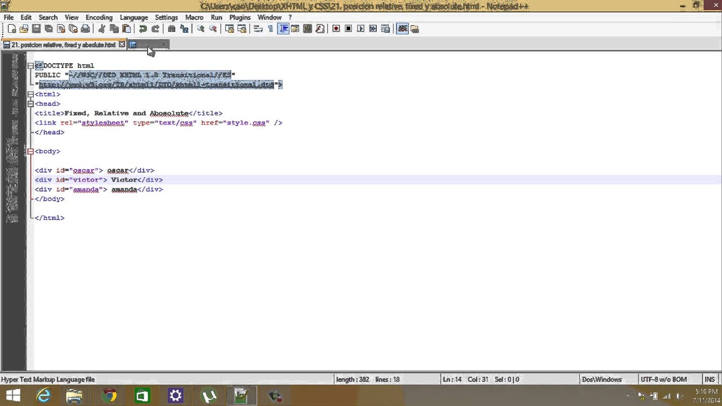Close the 21. posicion relative tab
This screenshot has width=722, height=406.
point(122,45)
